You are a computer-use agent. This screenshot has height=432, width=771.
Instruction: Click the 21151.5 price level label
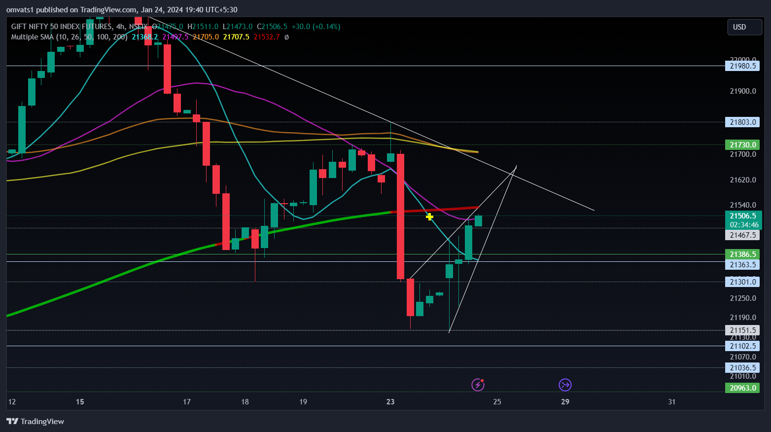pos(742,330)
